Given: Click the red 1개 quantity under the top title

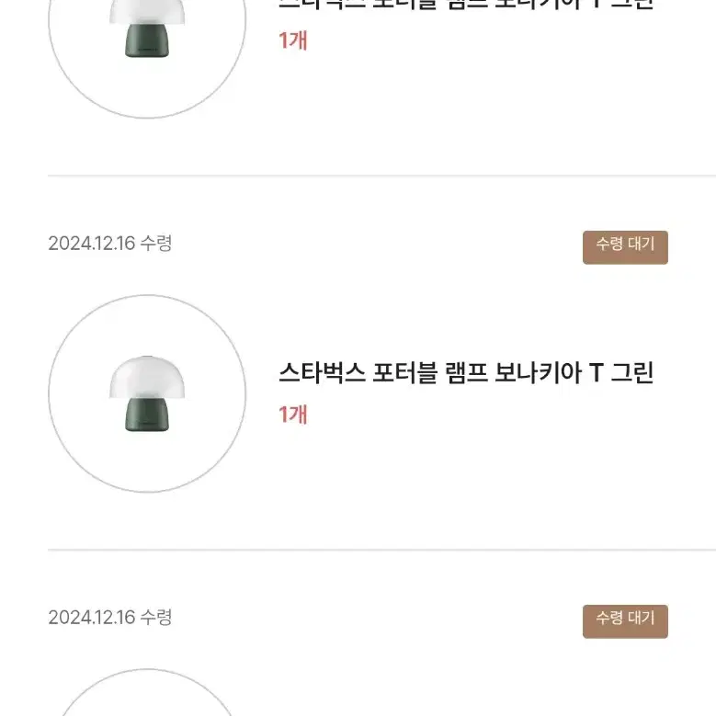Looking at the screenshot, I should pos(292,40).
